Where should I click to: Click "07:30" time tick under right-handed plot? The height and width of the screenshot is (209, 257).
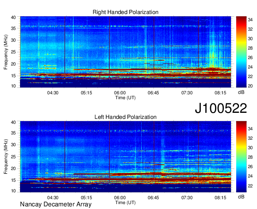click(x=187, y=93)
